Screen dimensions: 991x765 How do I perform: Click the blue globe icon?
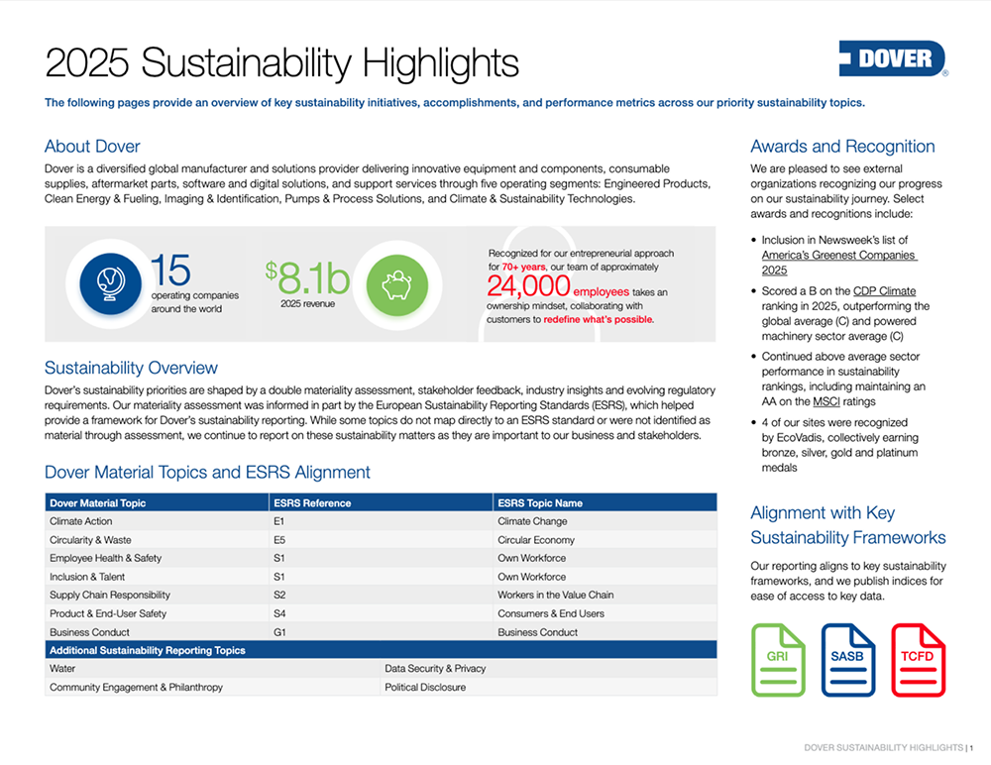(x=111, y=283)
